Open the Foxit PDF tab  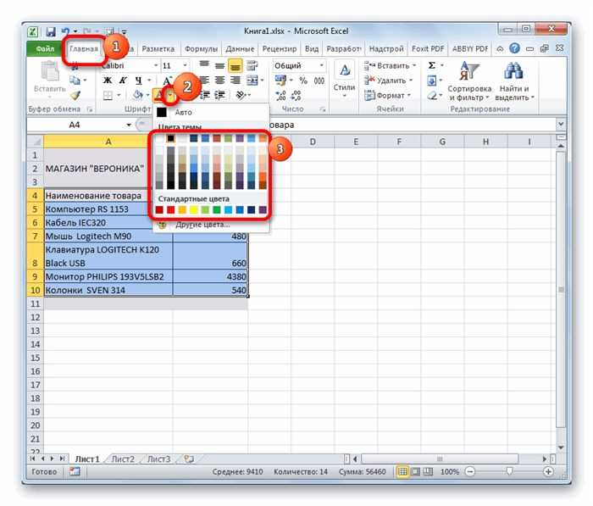(428, 49)
